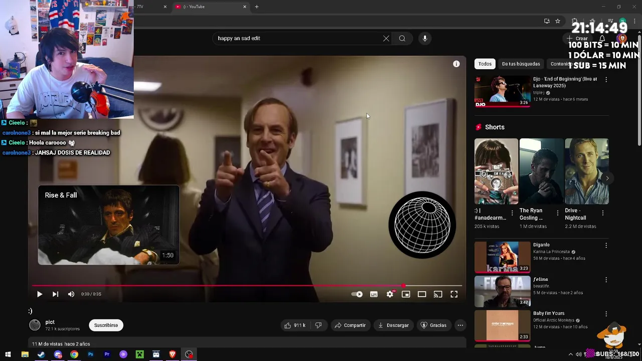Toggle the autoplay switch in player
Viewport: 642px width, 361px height.
click(x=357, y=294)
